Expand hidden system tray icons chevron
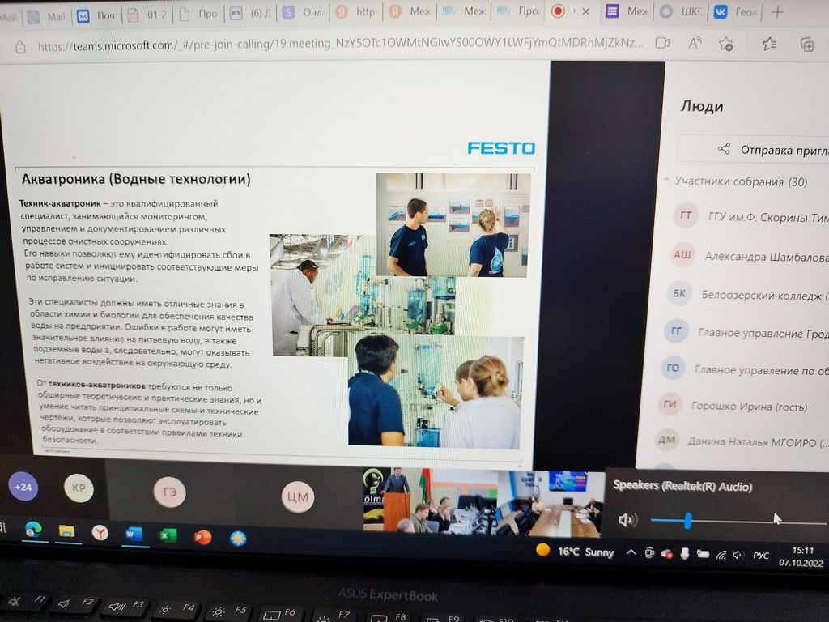The width and height of the screenshot is (829, 622). [x=630, y=552]
